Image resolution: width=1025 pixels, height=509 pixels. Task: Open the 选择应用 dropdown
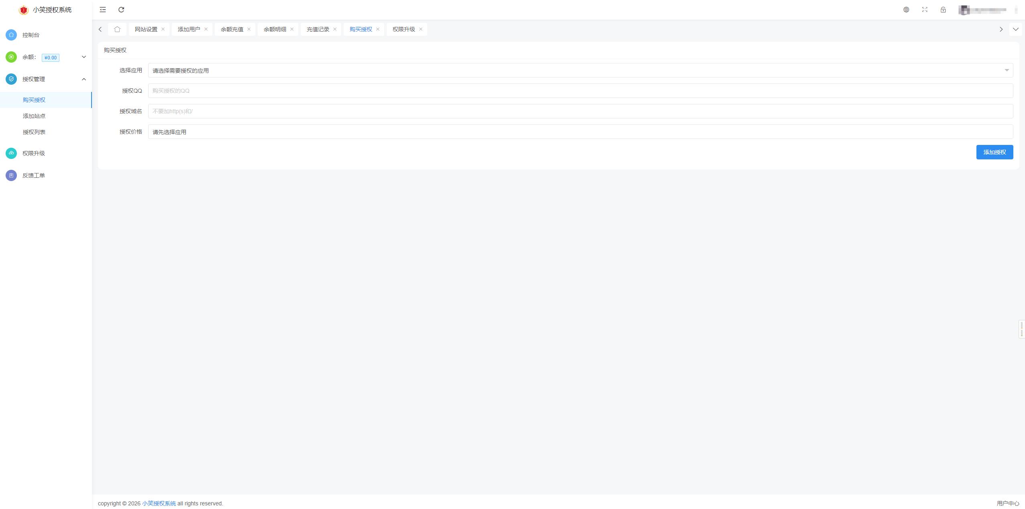click(580, 71)
